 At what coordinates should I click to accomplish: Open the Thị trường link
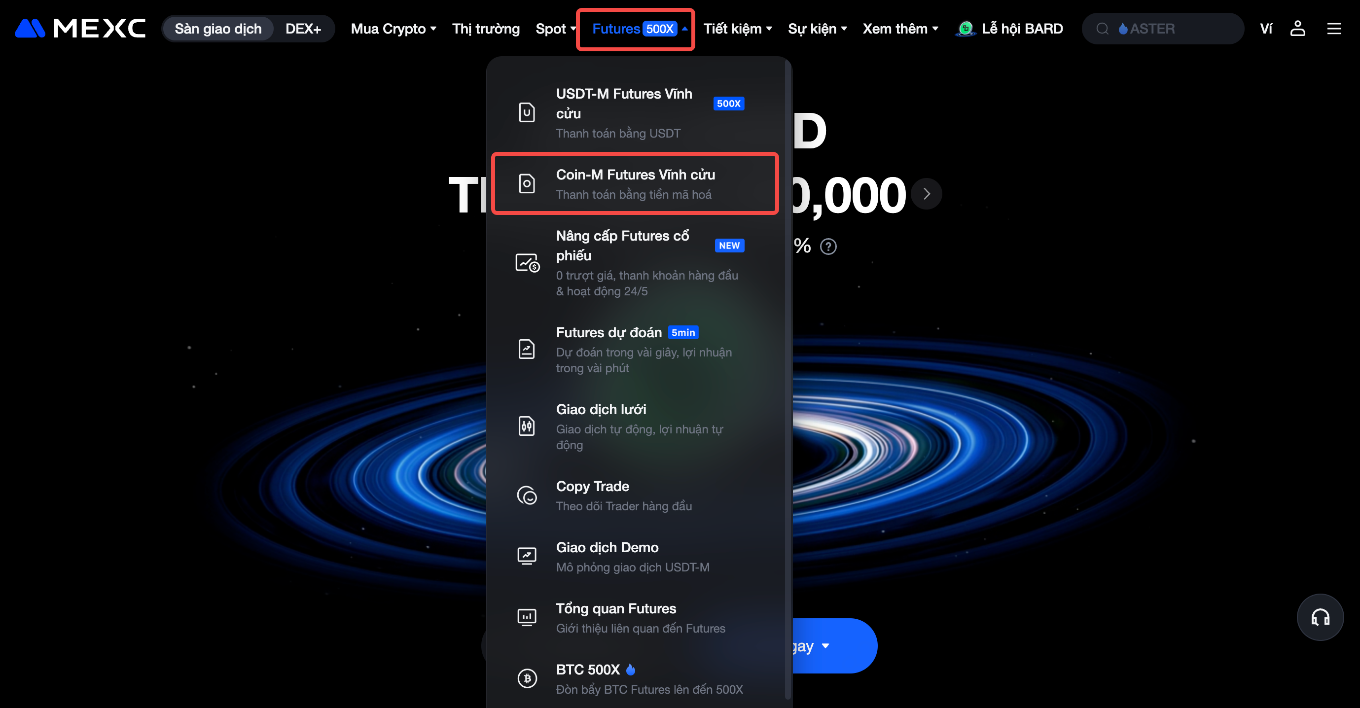coord(486,29)
